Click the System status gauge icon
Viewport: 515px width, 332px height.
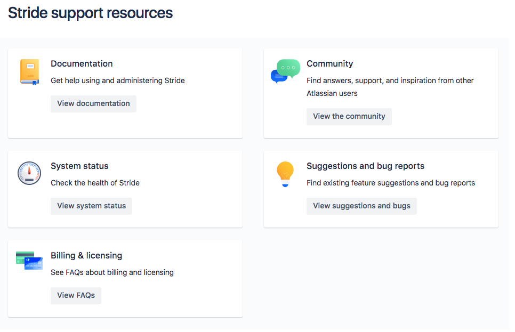pos(29,173)
